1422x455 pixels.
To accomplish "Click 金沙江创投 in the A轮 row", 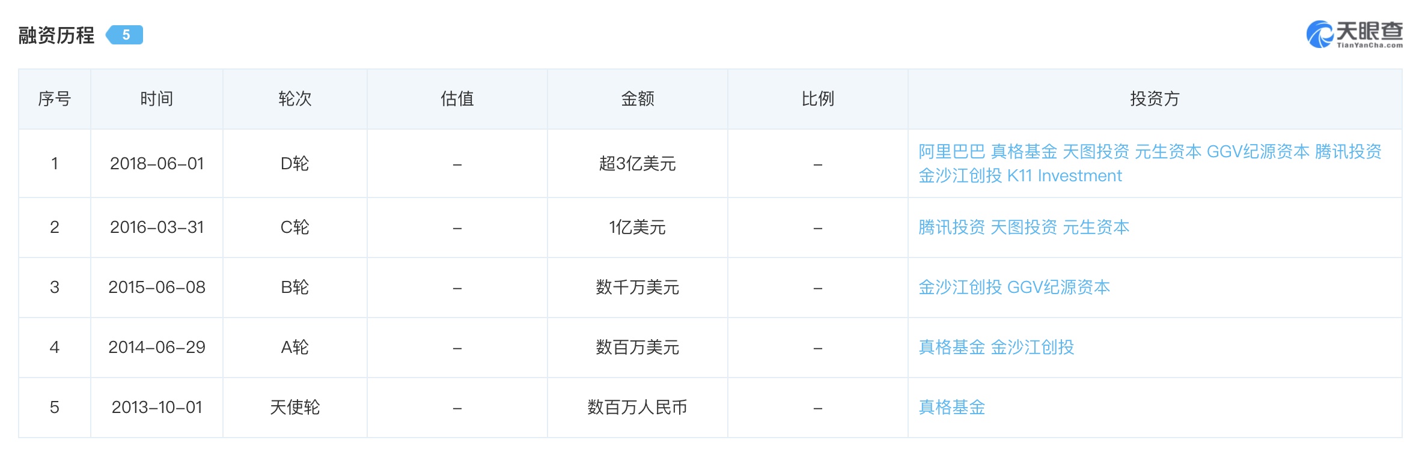I will pos(1032,348).
